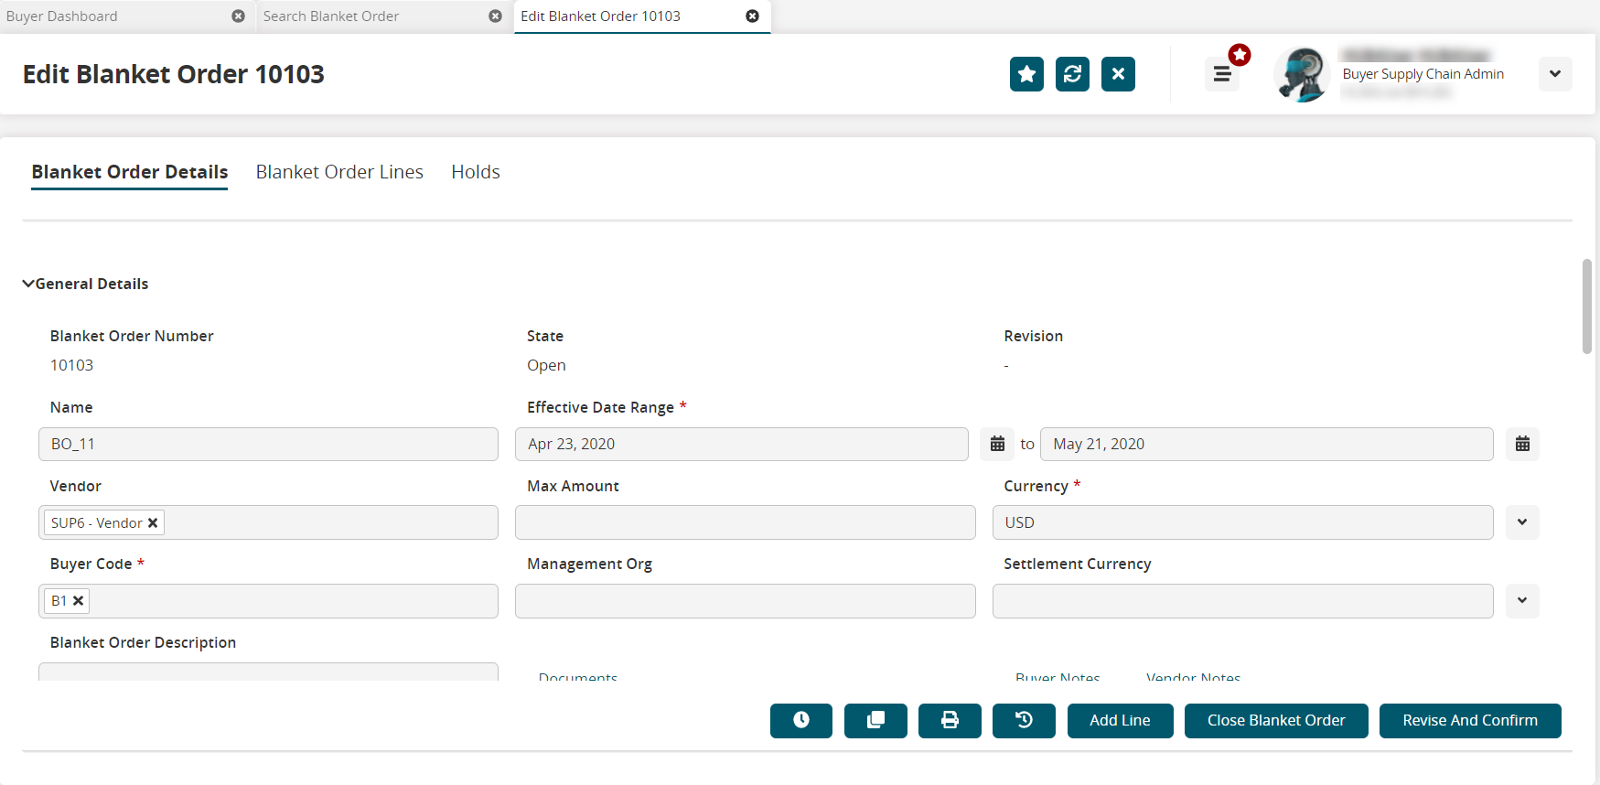Click the State value Open
This screenshot has height=785, width=1600.
[546, 365]
